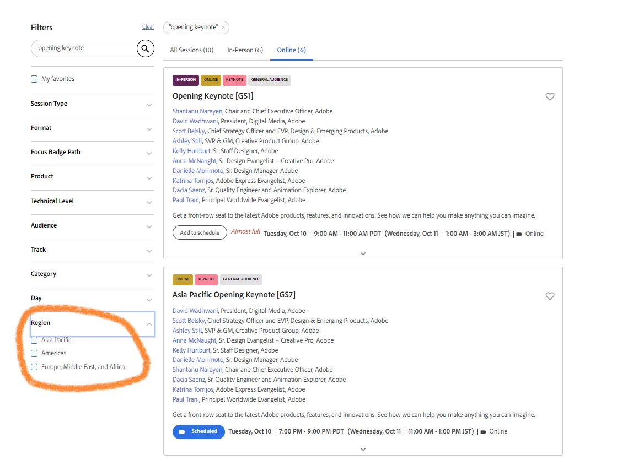This screenshot has width=617, height=460.
Task: Expand the Day filter
Action: click(93, 299)
